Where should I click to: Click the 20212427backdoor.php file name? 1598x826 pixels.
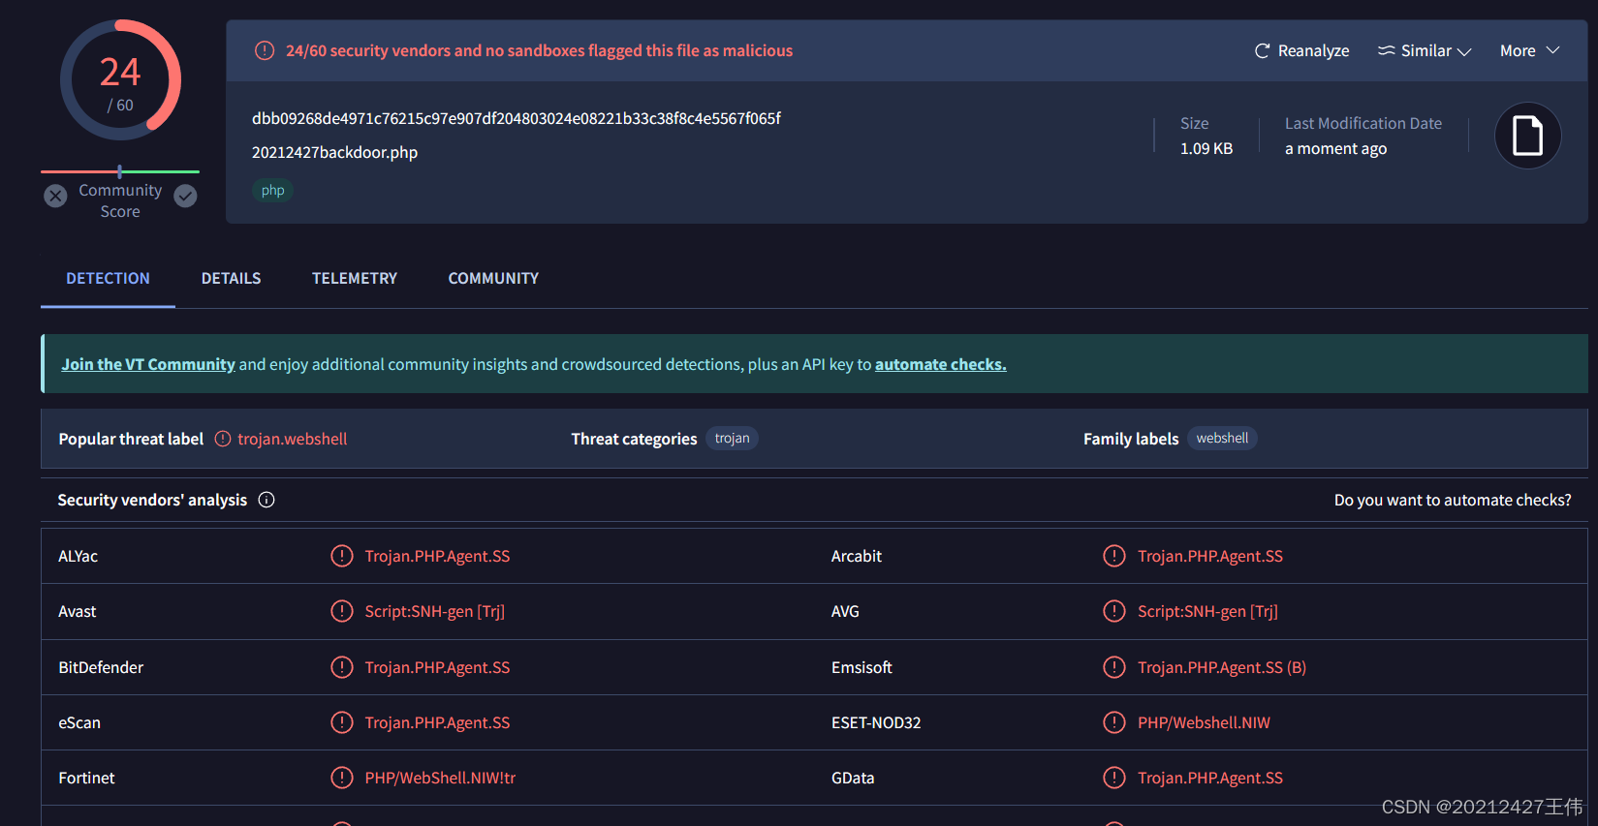[x=335, y=152]
